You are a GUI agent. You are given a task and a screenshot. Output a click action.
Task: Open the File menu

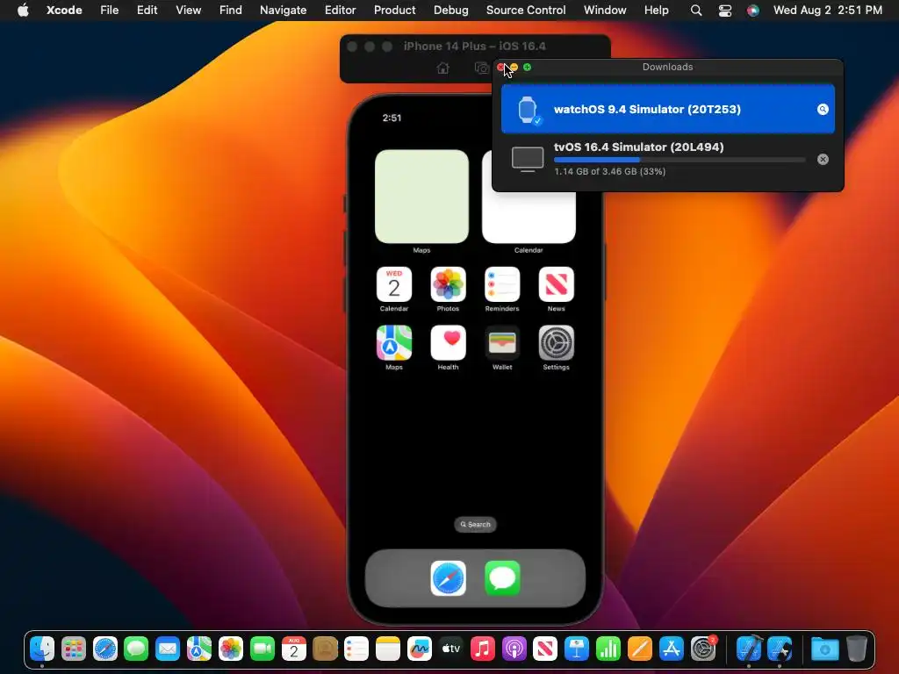pyautogui.click(x=109, y=11)
